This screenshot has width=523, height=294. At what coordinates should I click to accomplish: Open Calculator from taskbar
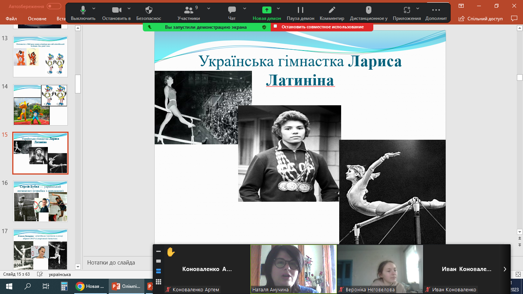(64, 286)
